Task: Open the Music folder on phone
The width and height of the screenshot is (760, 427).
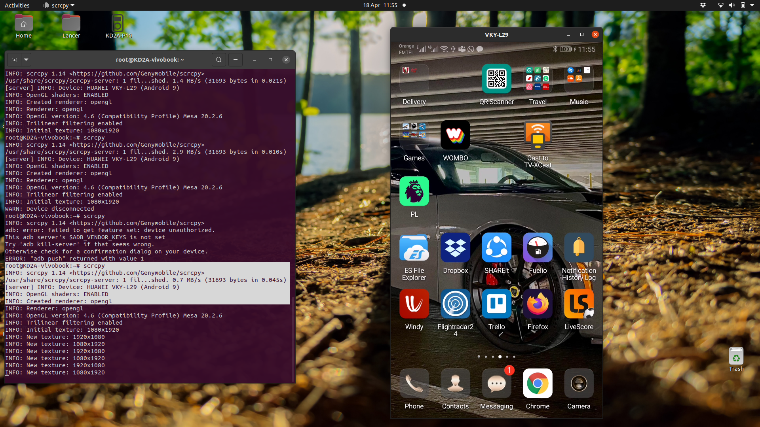Action: [579, 79]
